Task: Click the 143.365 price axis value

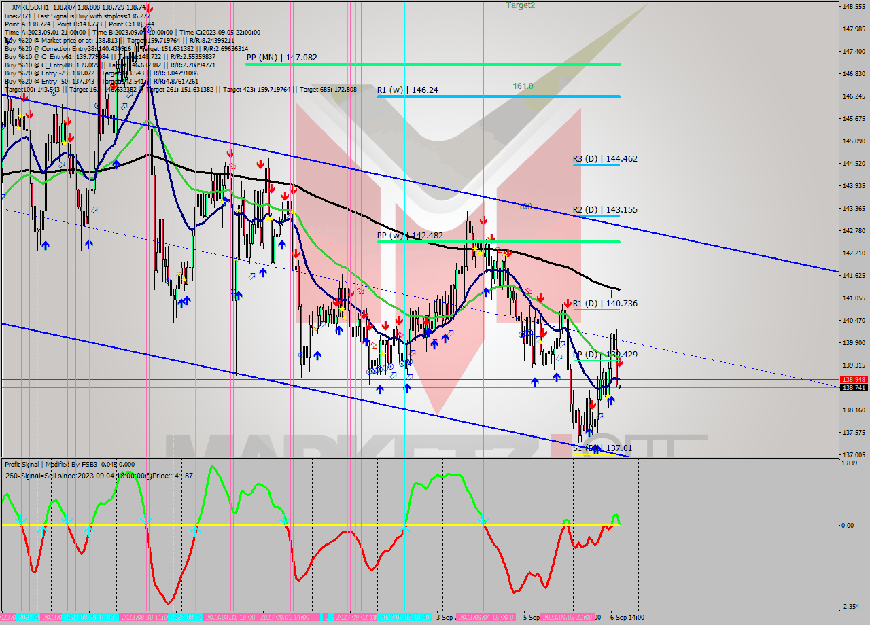Action: (853, 208)
